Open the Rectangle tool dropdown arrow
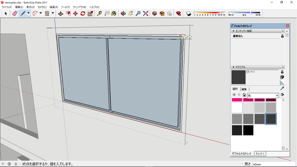Image resolution: width=297 pixels, height=167 pixels. 53,13
